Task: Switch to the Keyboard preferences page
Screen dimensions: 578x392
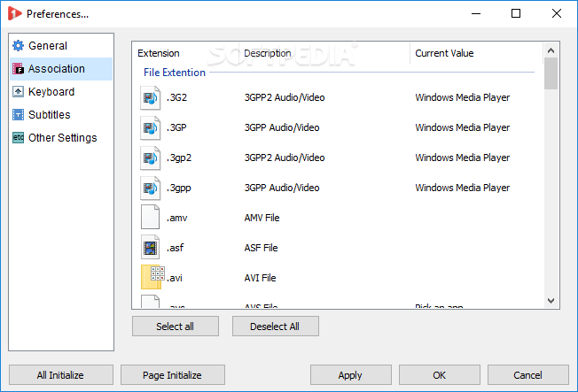Action: point(61,92)
